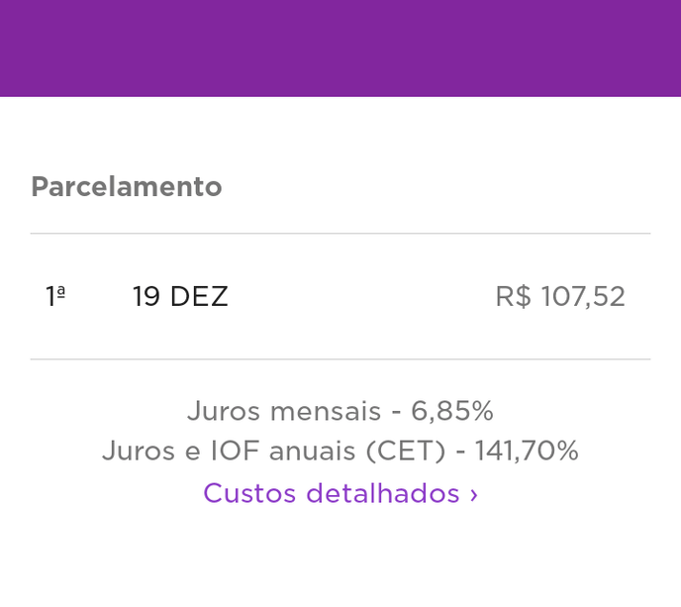Click the purple header bar

coord(340,48)
